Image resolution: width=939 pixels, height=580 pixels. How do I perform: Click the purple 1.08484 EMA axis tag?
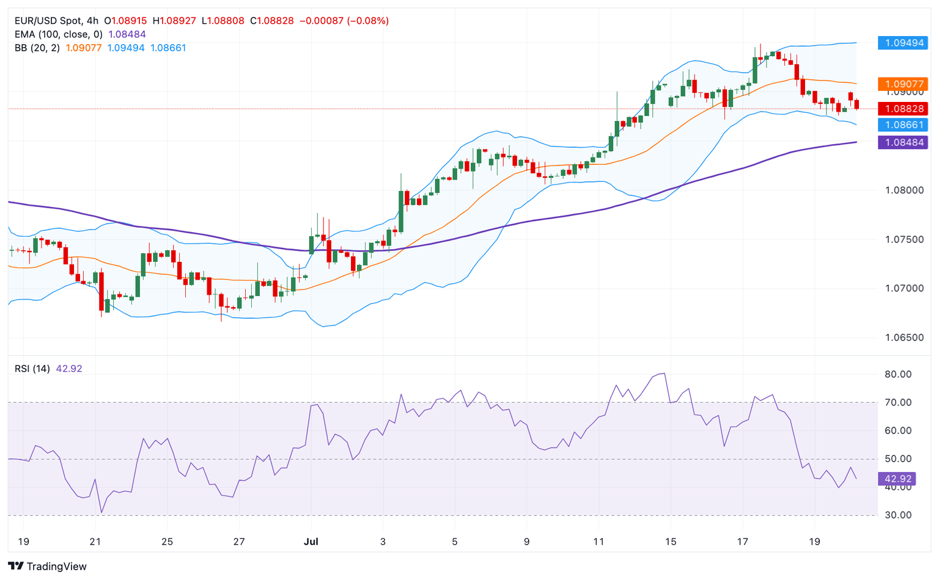coord(902,142)
